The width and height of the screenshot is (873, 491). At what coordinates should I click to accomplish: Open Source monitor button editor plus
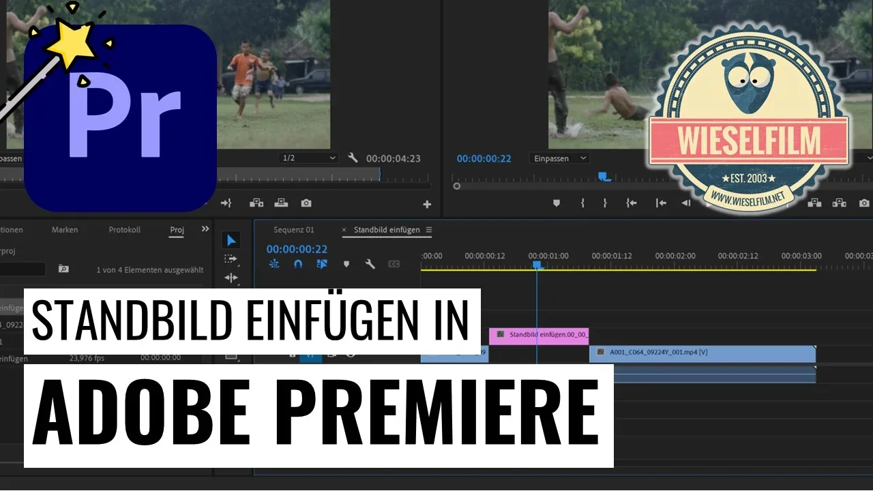coord(427,204)
